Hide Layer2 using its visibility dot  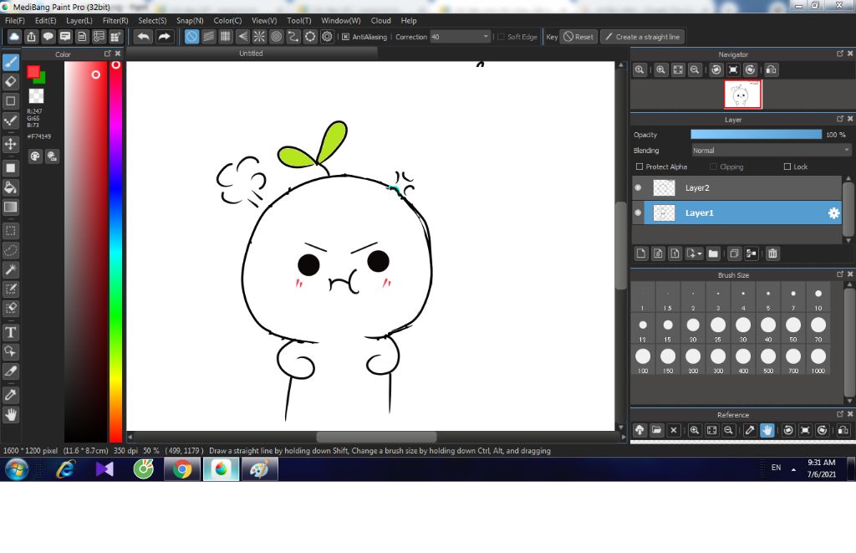pyautogui.click(x=638, y=188)
